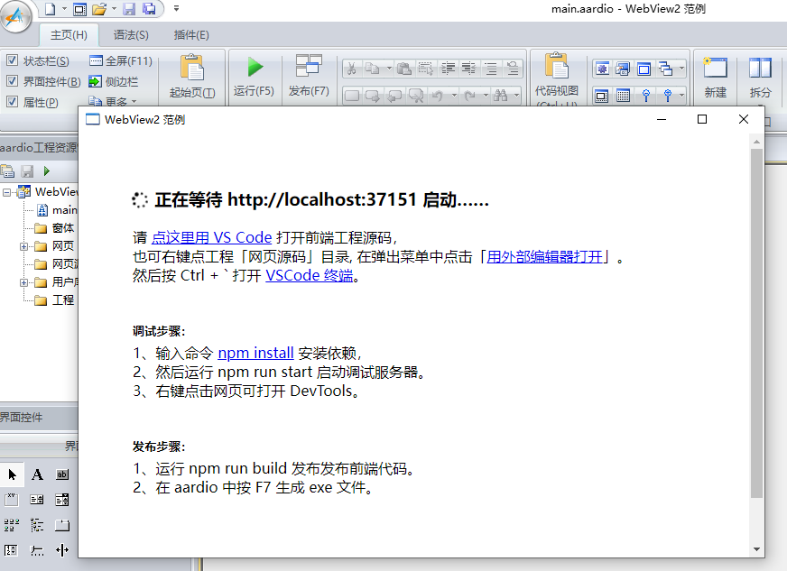
Task: Switch to the 主页(H) ribbon tab
Action: [69, 34]
